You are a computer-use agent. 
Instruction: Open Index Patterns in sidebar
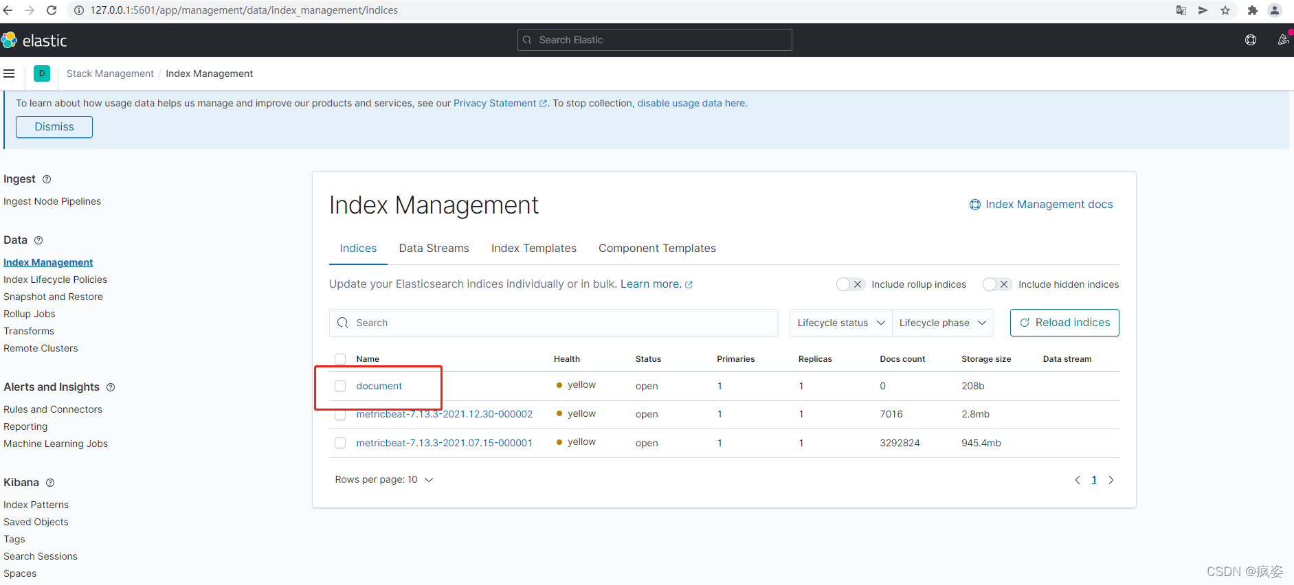point(36,505)
